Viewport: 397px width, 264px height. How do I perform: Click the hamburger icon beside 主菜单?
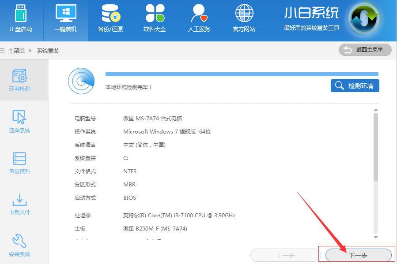pos(2,51)
